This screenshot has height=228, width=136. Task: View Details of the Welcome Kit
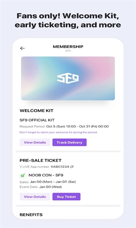(35, 142)
